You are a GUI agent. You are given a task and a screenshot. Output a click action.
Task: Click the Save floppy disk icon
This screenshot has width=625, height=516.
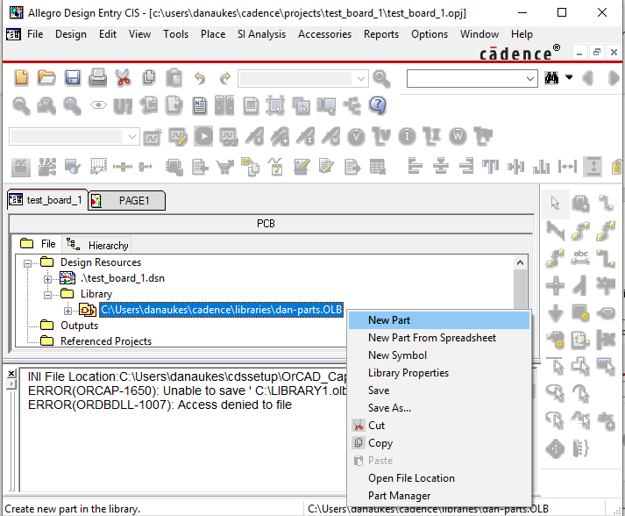(x=73, y=77)
